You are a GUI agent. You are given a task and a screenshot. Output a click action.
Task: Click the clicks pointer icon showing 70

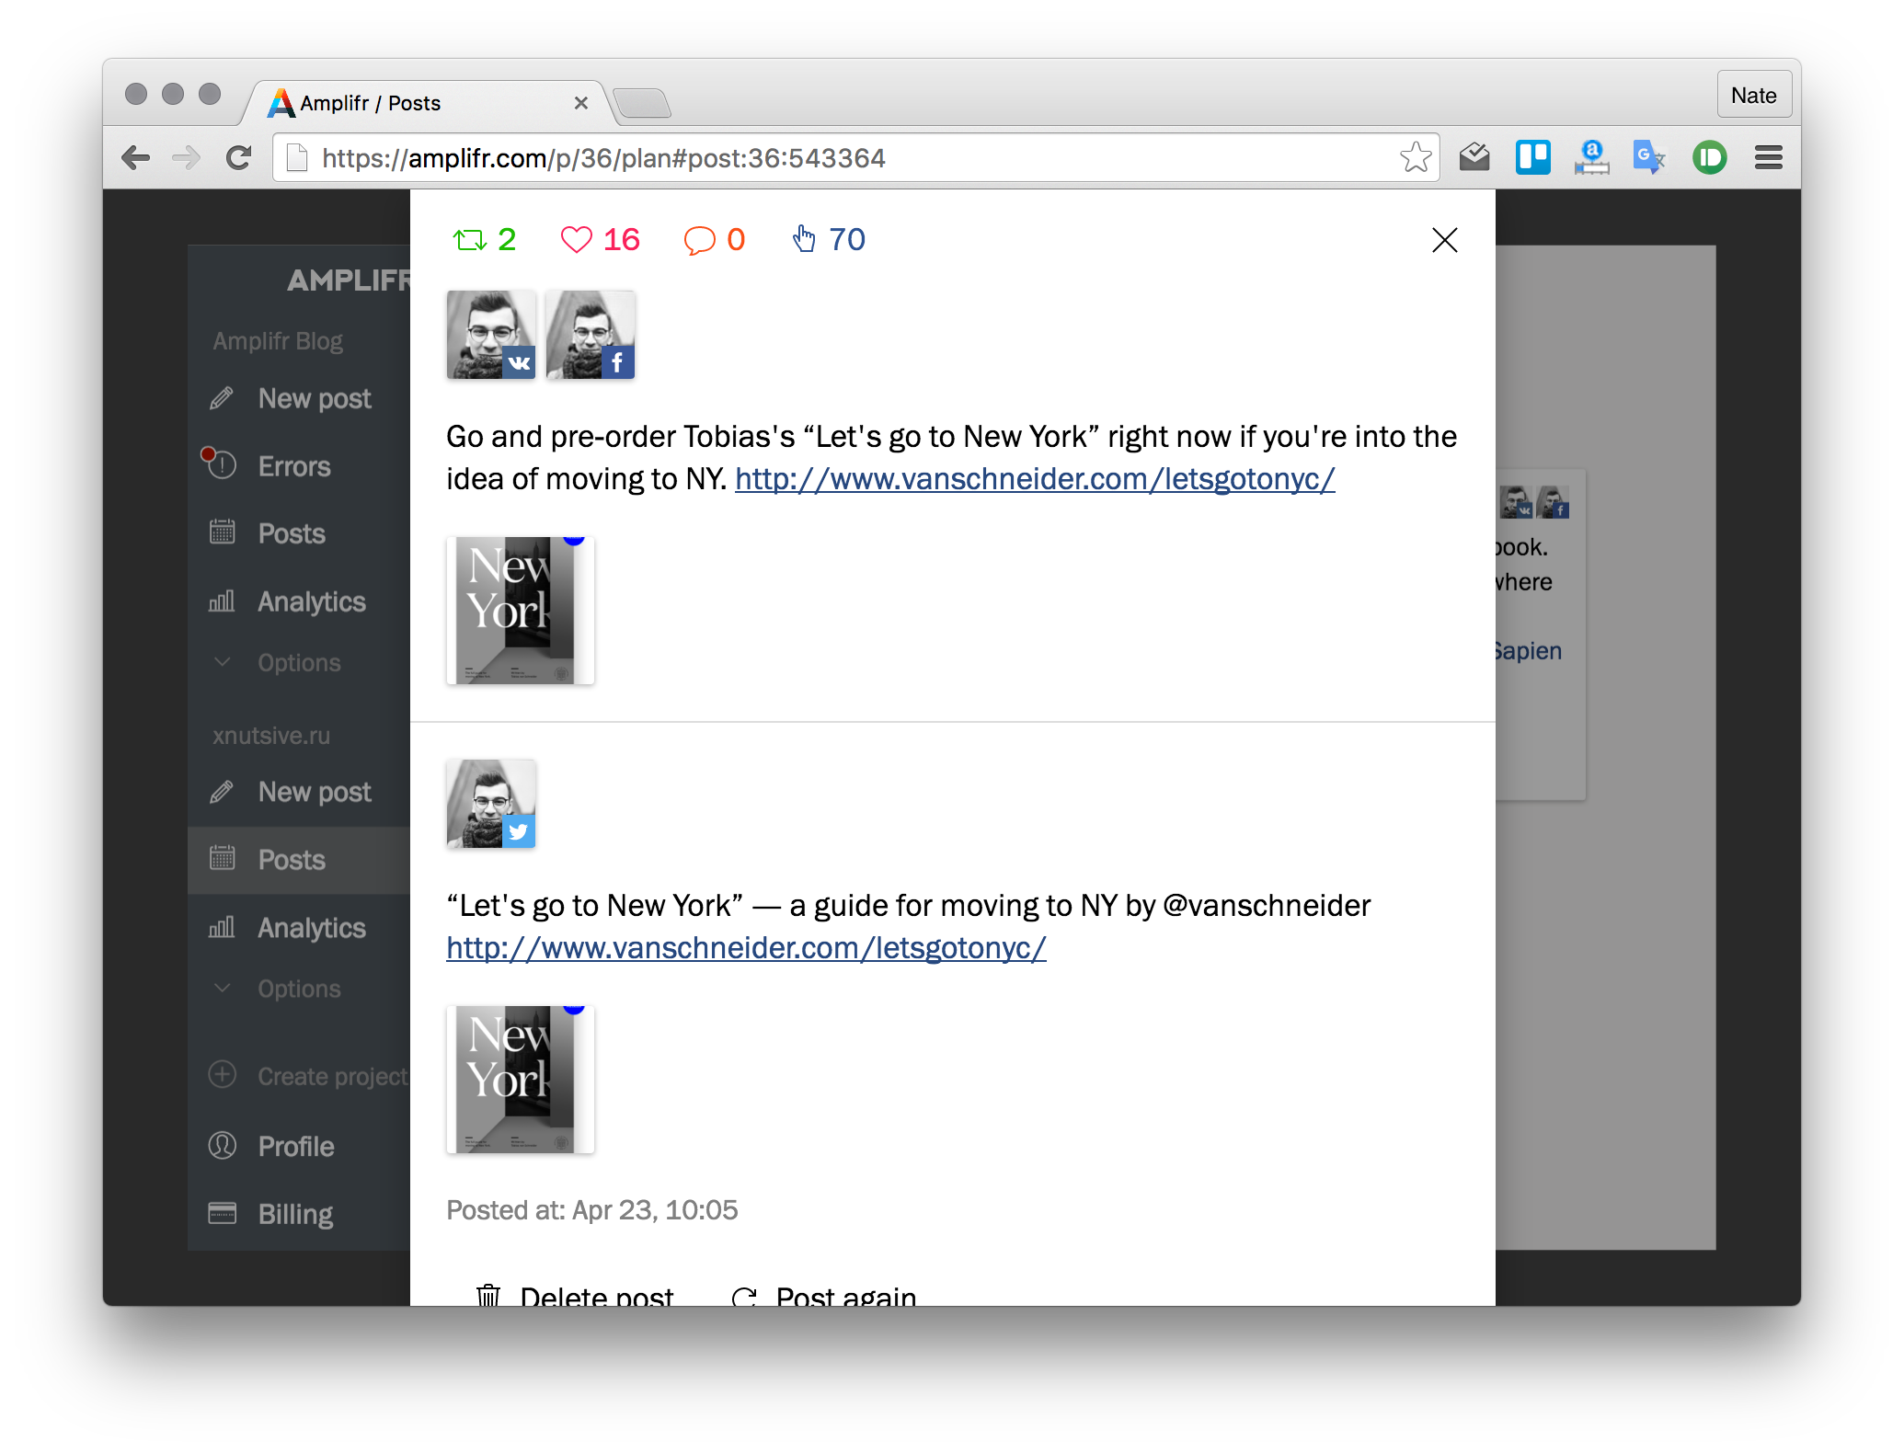(x=804, y=239)
